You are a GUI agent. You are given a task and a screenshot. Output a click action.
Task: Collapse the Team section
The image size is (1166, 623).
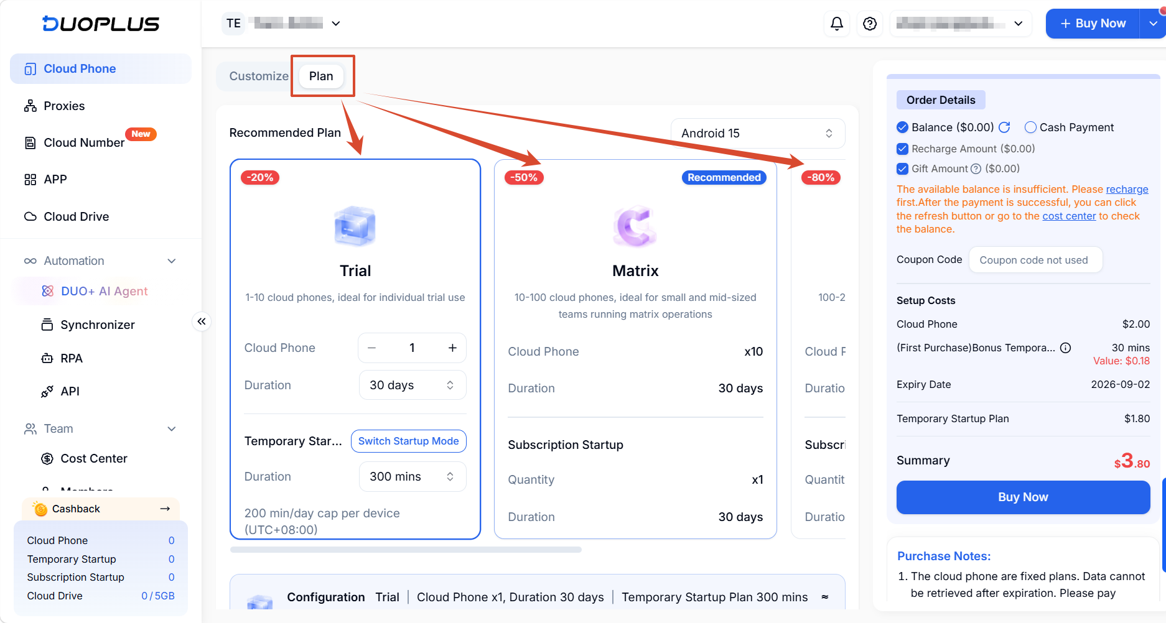[x=172, y=429]
